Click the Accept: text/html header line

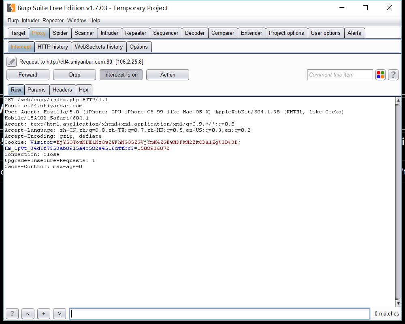119,124
